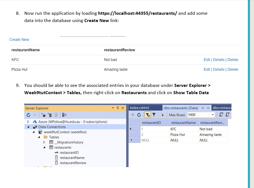Image resolution: width=254 pixels, height=188 pixels.
Task: Collapse the restaurants table node
Action: coord(44,147)
